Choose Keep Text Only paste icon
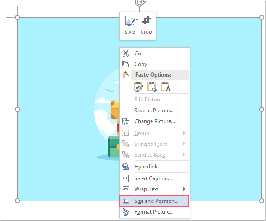This screenshot has height=221, width=266. [166, 87]
